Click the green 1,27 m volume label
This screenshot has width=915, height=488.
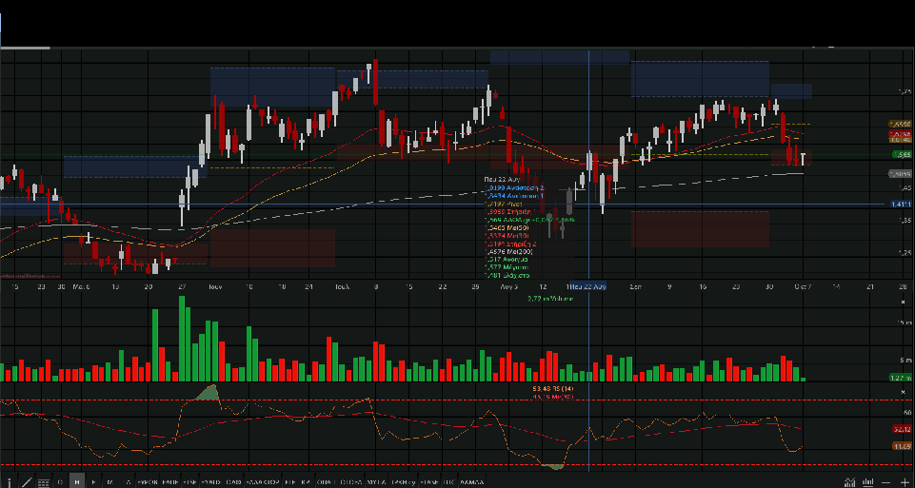coord(901,378)
